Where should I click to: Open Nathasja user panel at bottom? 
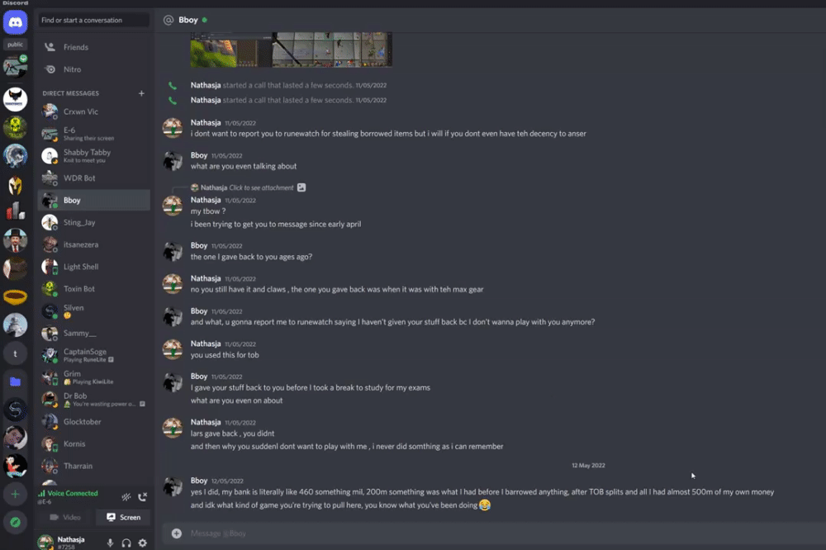[69, 542]
